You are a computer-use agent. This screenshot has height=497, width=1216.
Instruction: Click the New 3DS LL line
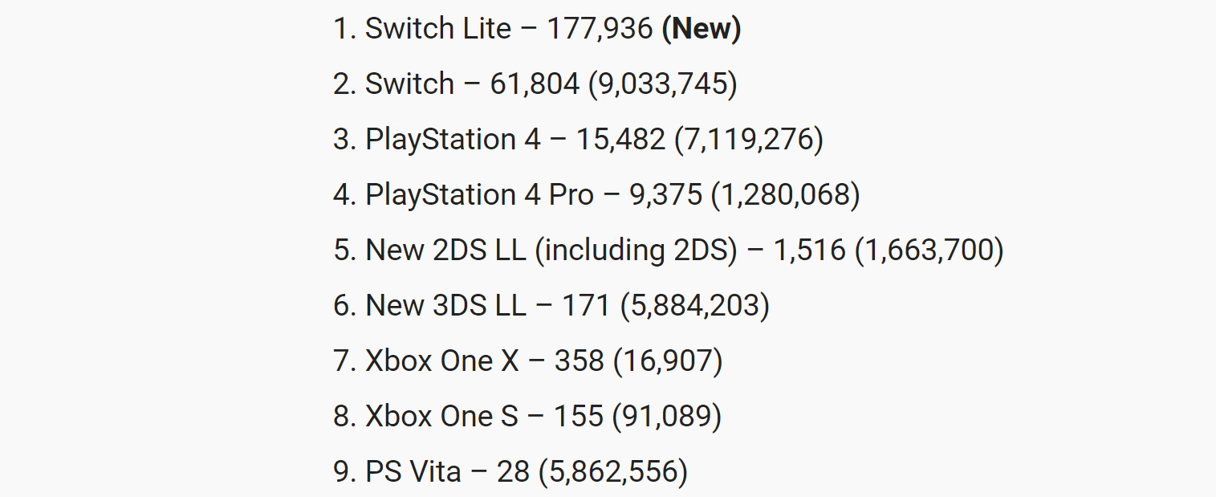tap(551, 306)
